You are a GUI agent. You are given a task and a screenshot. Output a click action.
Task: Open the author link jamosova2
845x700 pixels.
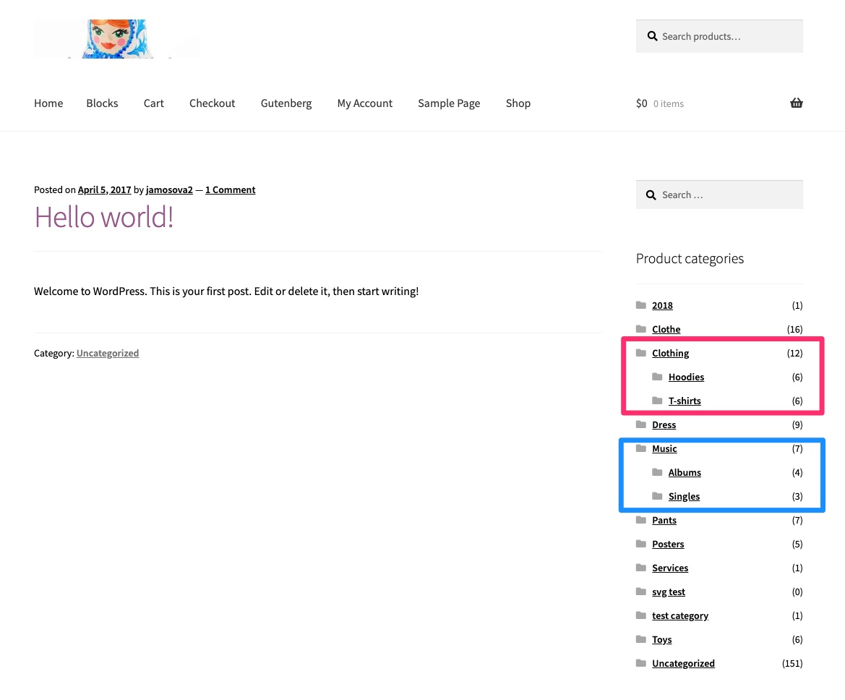coord(169,189)
